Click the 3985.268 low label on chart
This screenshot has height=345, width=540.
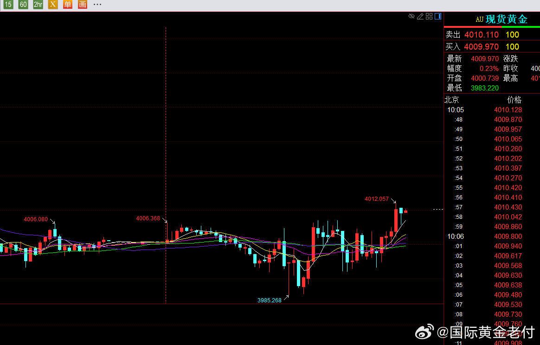[x=270, y=300]
